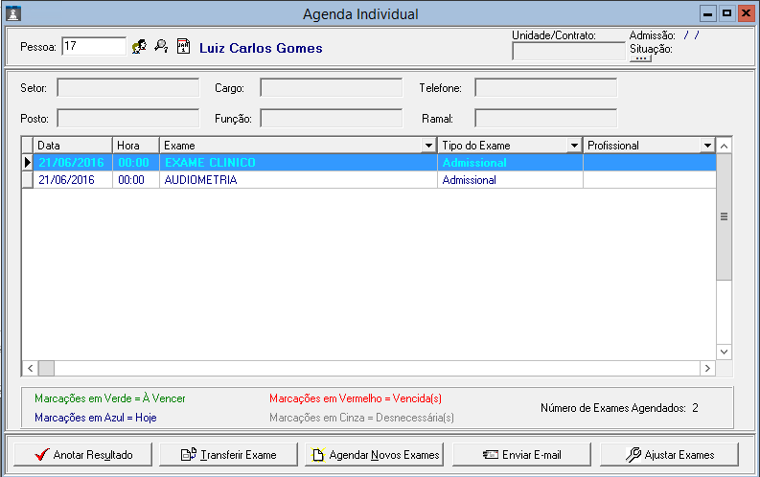Viewport: 760px width, 477px height.
Task: Click the Pessoa number input field
Action: pos(93,46)
